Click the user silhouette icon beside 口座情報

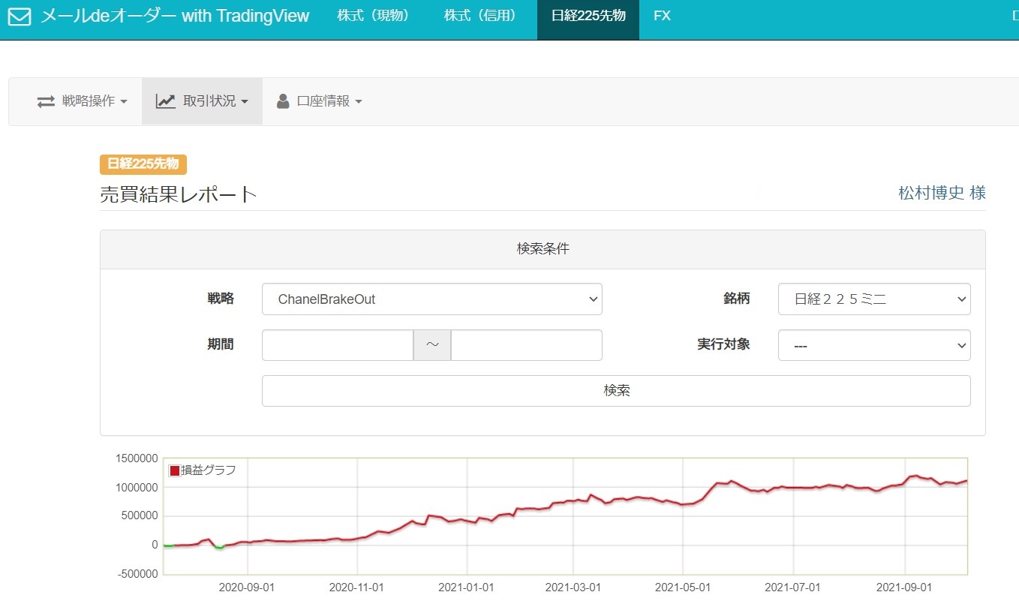[x=283, y=101]
